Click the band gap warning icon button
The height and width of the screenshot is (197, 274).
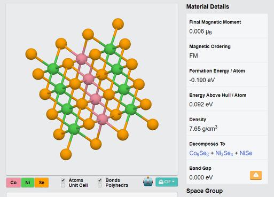tap(256, 175)
